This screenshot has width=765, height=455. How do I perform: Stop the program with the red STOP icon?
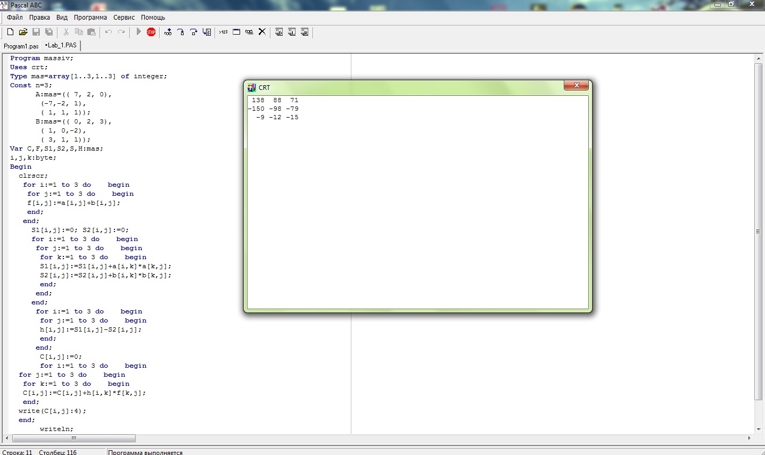[x=151, y=32]
